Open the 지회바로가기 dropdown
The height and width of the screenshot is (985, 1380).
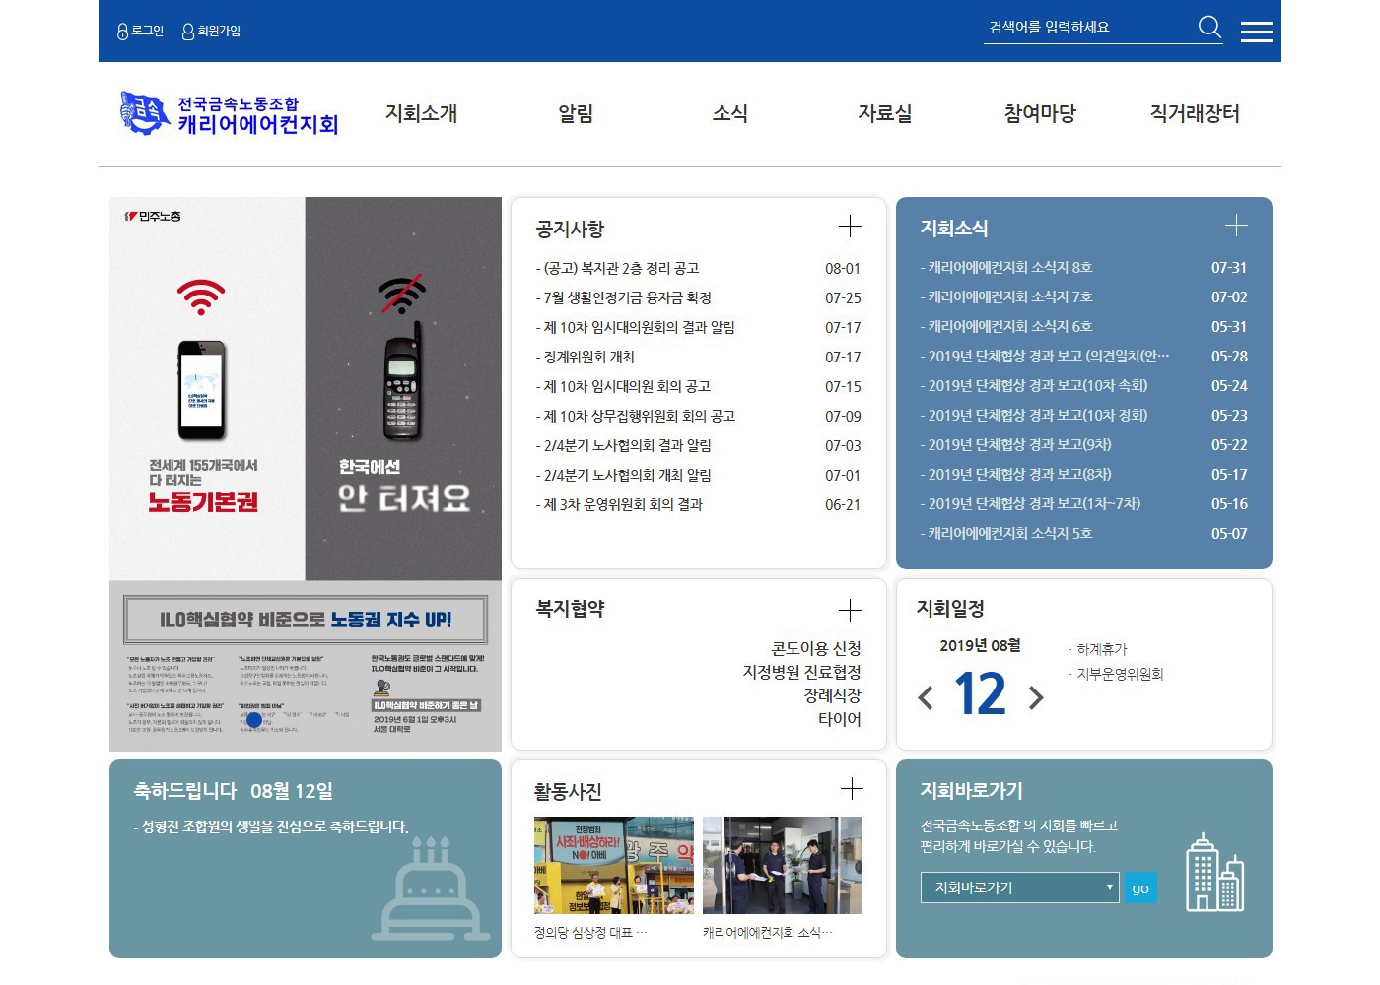click(x=1019, y=887)
